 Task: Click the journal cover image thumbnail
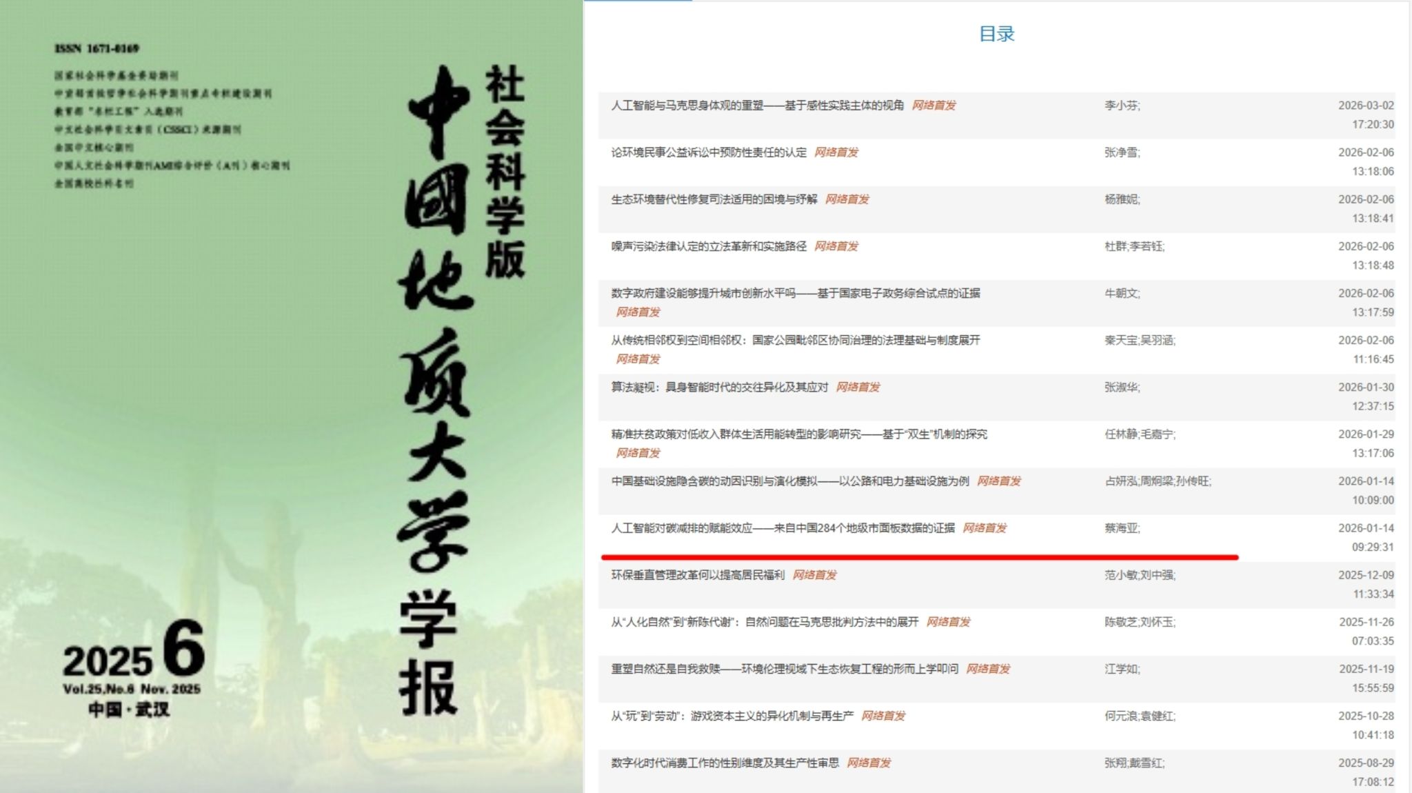[x=291, y=396]
